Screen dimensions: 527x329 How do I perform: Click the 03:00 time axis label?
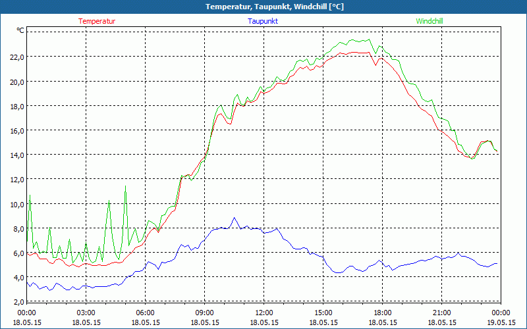click(x=86, y=313)
